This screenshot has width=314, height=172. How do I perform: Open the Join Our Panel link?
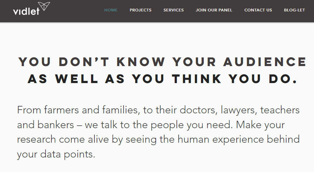(x=214, y=10)
